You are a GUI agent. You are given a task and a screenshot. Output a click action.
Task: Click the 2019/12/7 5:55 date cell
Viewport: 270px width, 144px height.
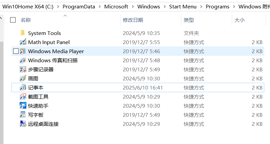[x=141, y=42]
